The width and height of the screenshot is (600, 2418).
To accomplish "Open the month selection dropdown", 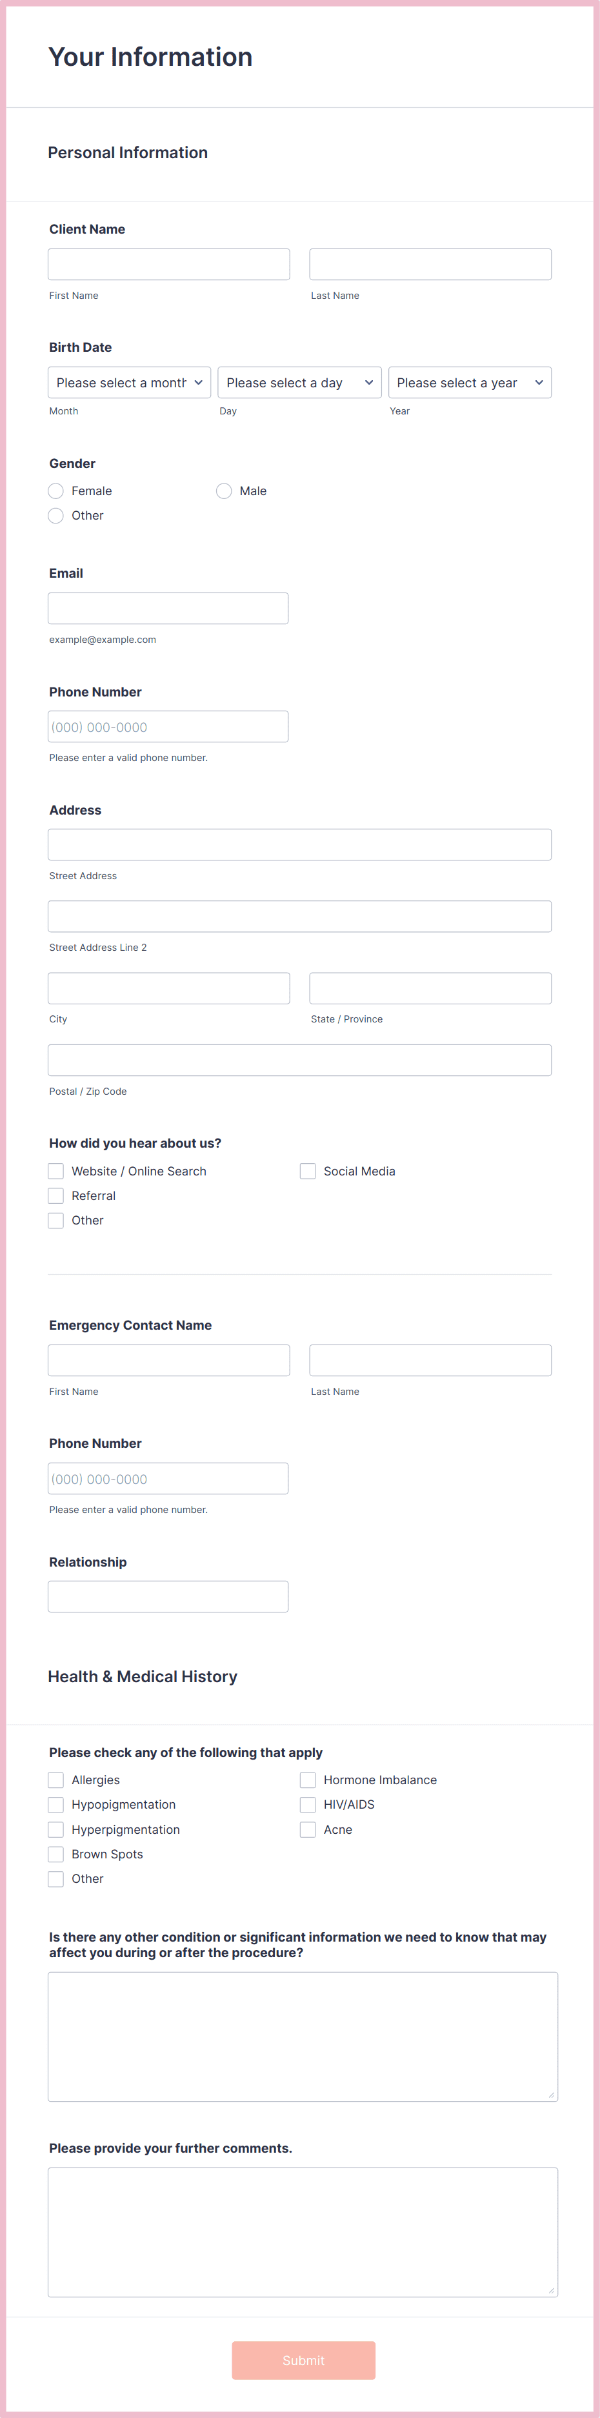I will 128,382.
